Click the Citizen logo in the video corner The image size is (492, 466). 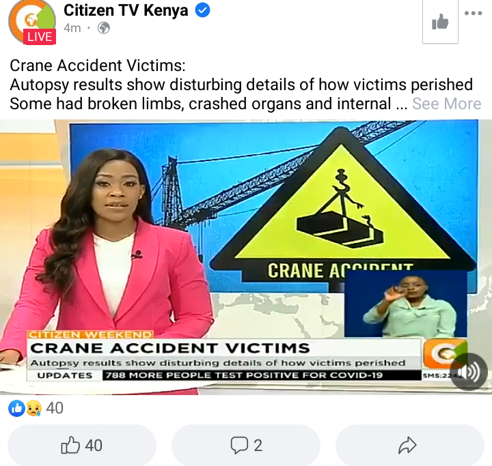(x=444, y=353)
